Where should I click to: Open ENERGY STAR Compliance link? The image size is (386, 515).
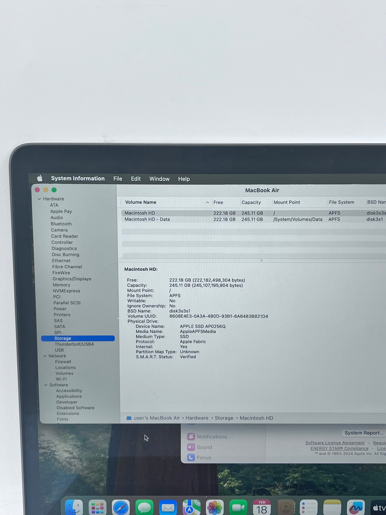coord(339,448)
